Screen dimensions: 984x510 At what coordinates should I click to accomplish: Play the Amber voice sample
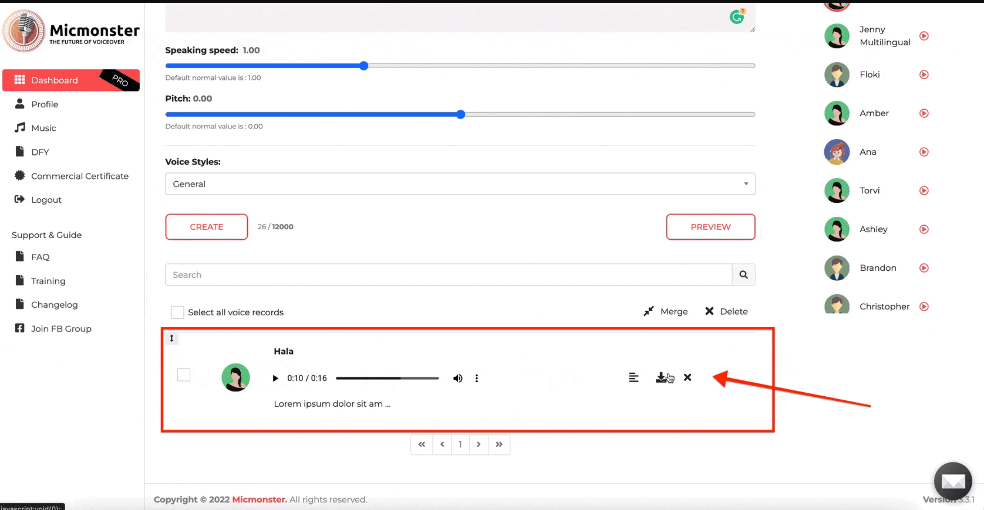[x=924, y=113]
